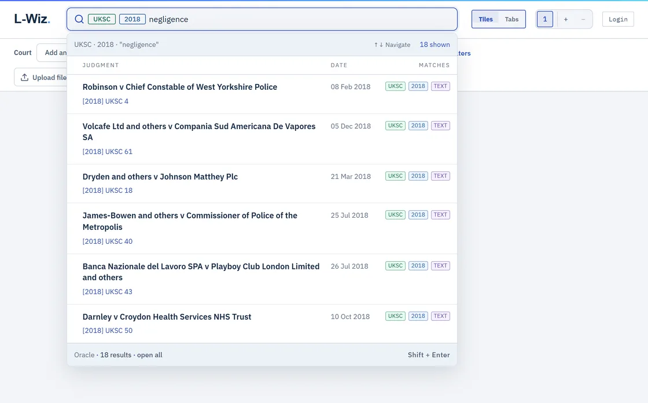648x403 pixels.
Task: Click the DATE column header
Action: [339, 65]
